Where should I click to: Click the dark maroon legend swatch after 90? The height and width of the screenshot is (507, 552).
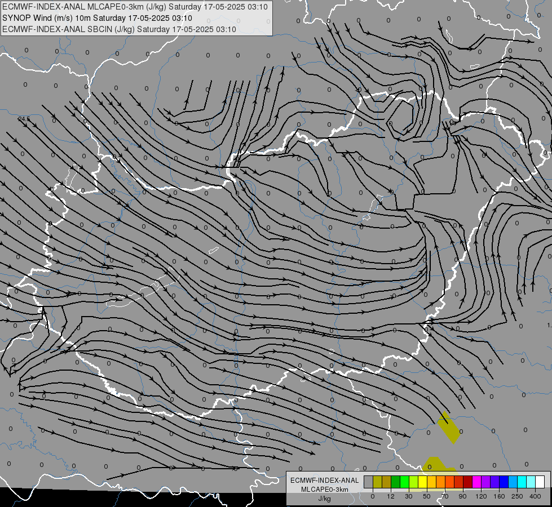pos(468,482)
